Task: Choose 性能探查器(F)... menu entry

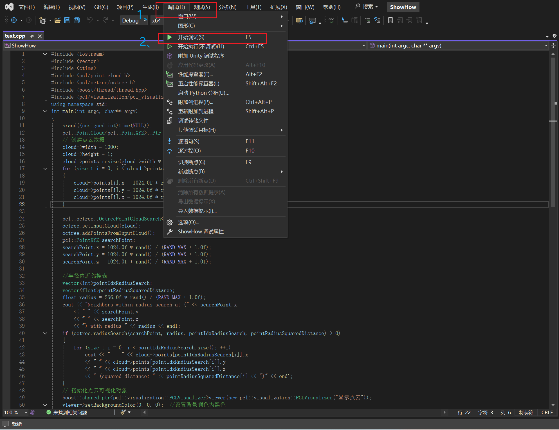Action: coord(225,74)
